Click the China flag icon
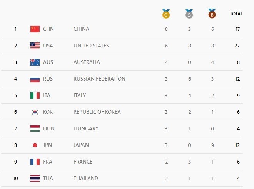Image resolution: width=254 pixels, height=189 pixels. coord(35,29)
